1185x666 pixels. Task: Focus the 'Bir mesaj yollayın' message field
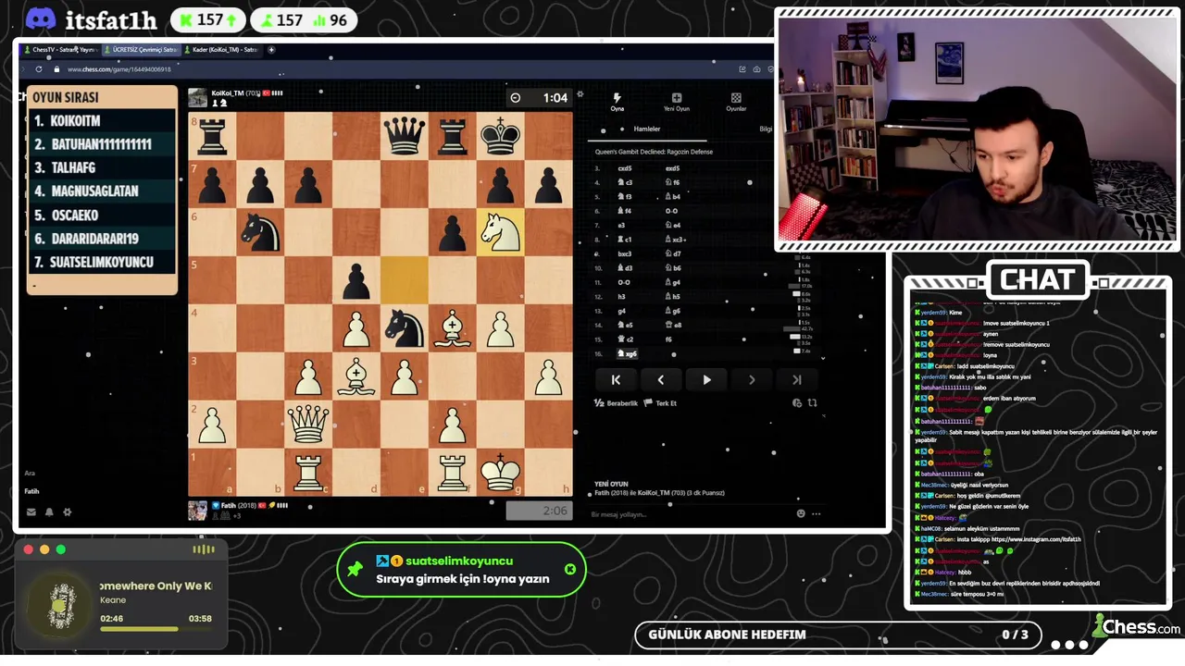(x=690, y=514)
